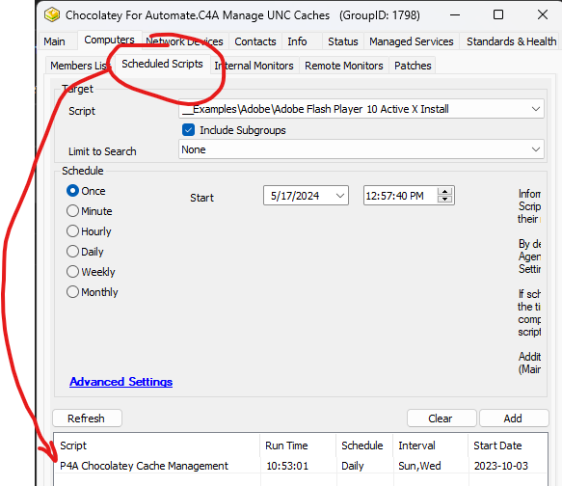This screenshot has height=486, width=562.
Task: Click the Clear button
Action: [442, 418]
